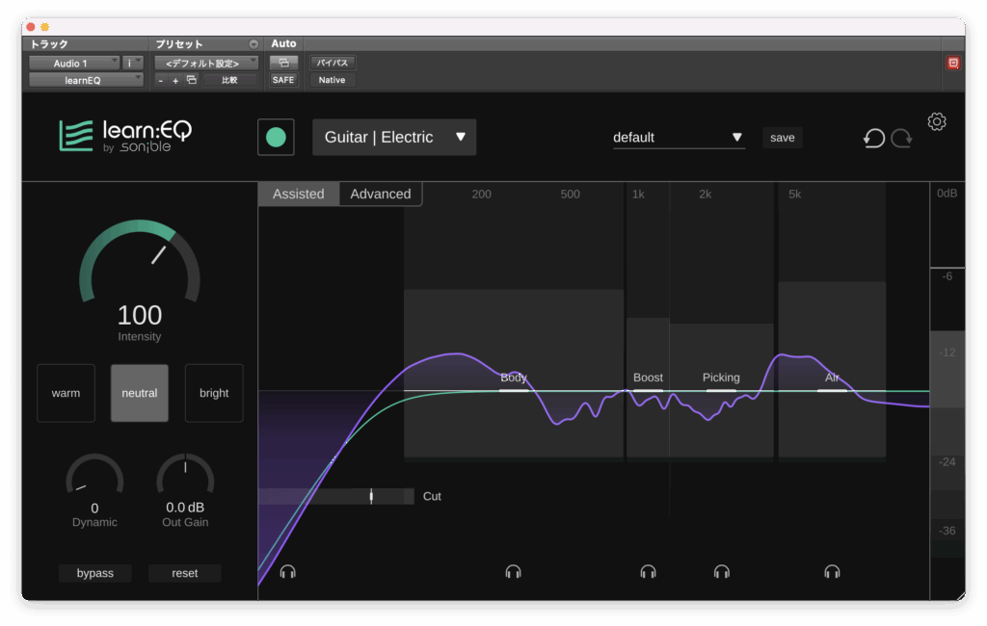Click the 100 intensity value
987x626 pixels.
coord(140,315)
